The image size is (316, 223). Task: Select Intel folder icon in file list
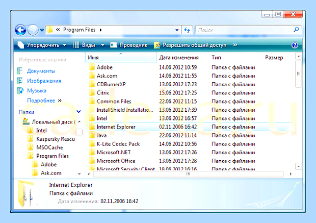tap(92, 118)
